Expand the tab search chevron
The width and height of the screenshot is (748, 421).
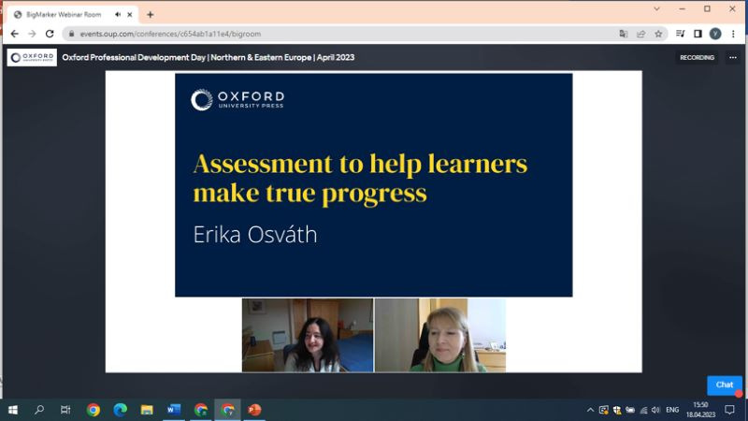(657, 9)
